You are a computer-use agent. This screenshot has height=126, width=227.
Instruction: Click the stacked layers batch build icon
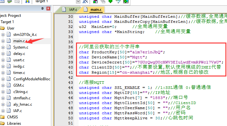[10, 2]
